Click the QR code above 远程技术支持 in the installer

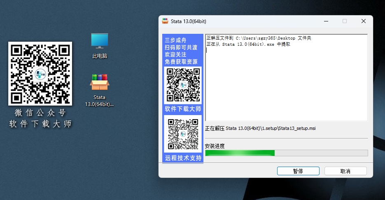point(183,134)
